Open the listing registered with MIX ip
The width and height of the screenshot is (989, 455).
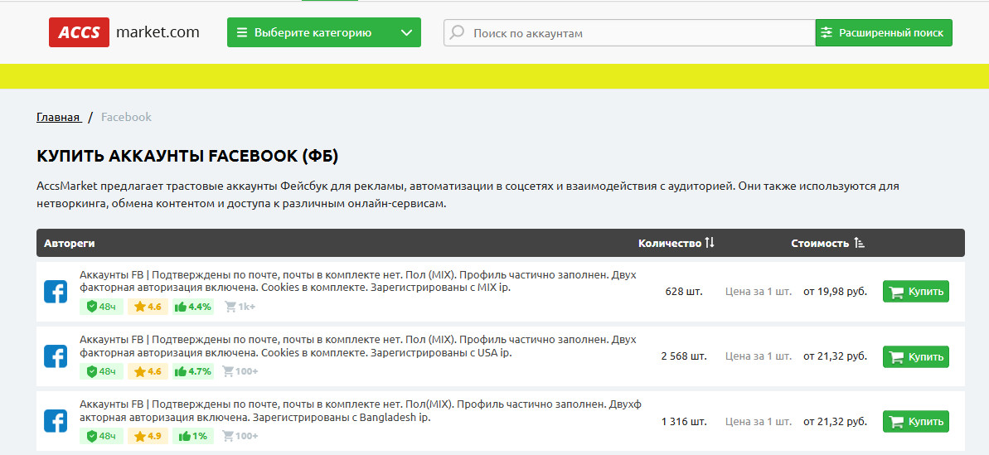click(357, 281)
